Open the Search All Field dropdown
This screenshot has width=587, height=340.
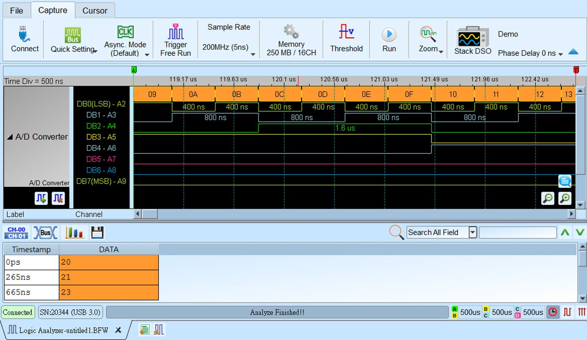point(472,232)
